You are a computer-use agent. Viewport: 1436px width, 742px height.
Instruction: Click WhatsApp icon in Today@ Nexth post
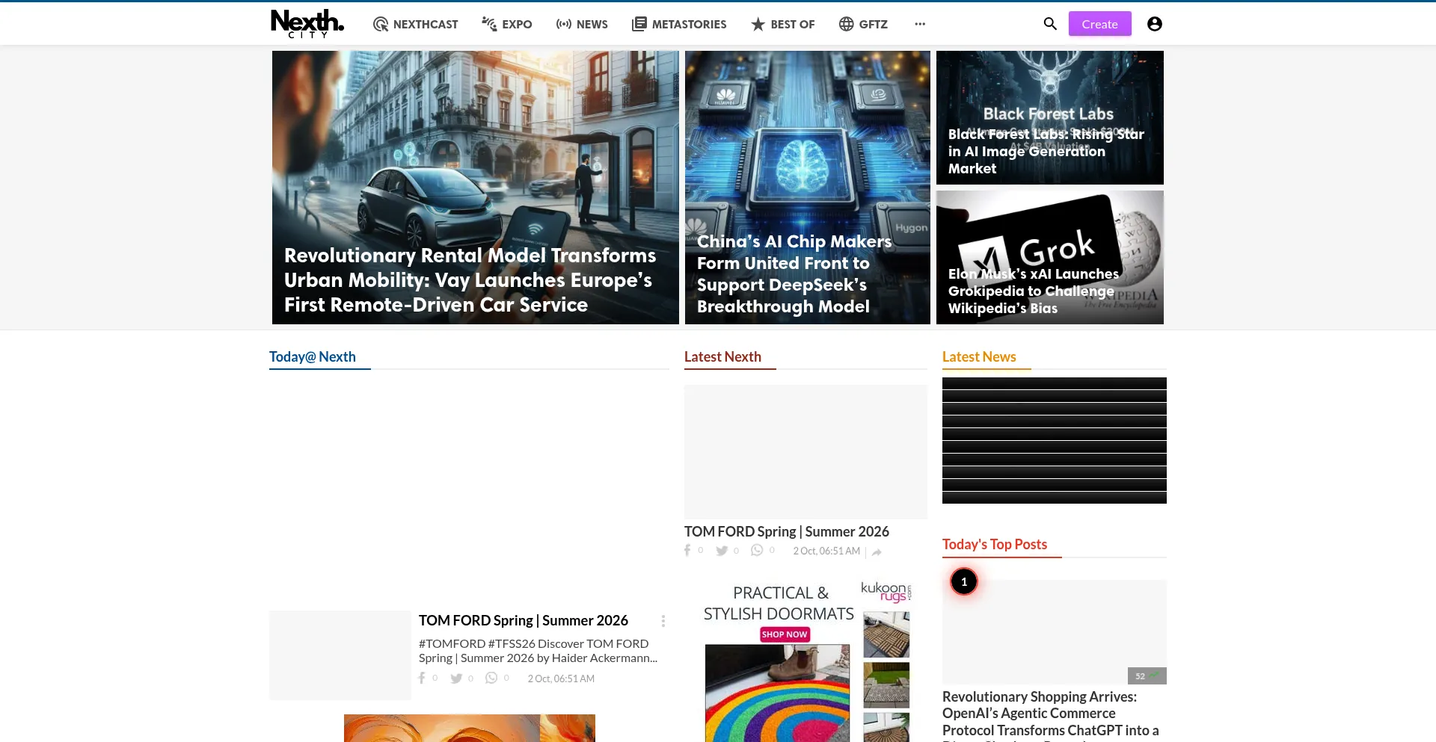[x=491, y=678]
